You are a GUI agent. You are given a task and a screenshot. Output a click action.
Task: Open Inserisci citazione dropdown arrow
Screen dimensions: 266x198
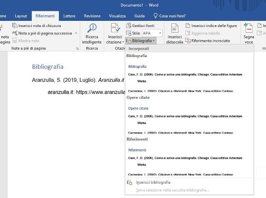[123, 42]
